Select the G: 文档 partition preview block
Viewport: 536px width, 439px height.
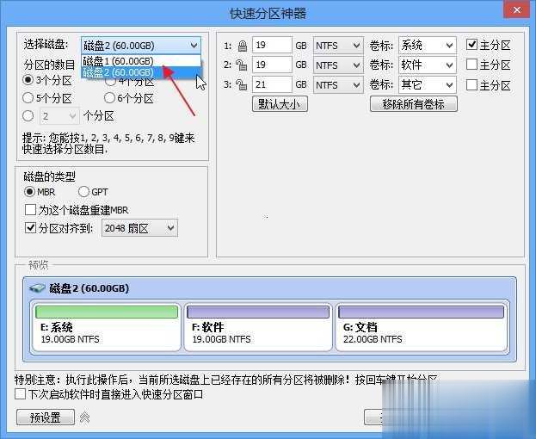point(422,326)
